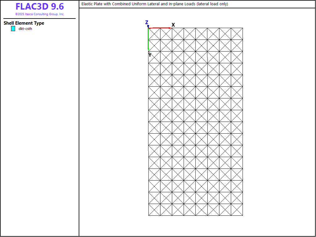Select the red X-axis arrow
This screenshot has height=237, width=316.
[159, 28]
